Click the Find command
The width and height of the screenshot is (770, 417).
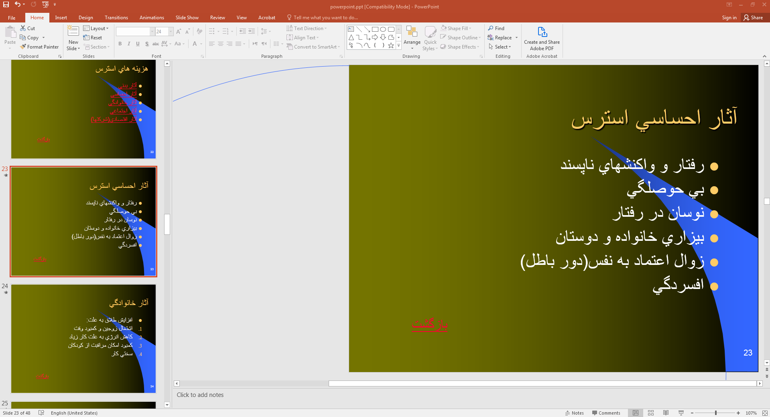(x=496, y=28)
